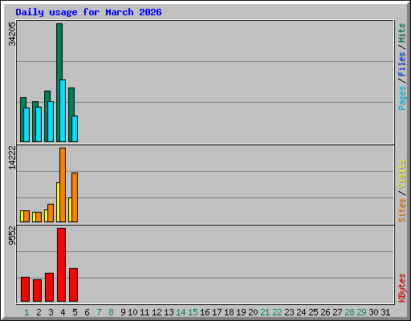This screenshot has width=411, height=321.
Task: Select day 3 on the date axis
Action: [51, 312]
